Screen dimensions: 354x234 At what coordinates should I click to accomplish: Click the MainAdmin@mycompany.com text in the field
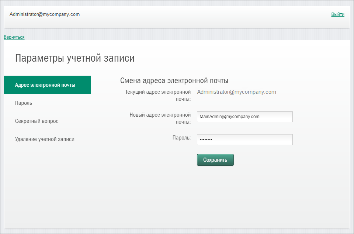(x=229, y=117)
